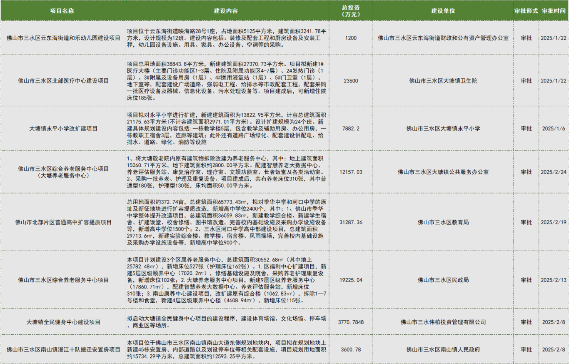Click the date cell 2025/1/6
Image resolution: width=569 pixels, height=364 pixels.
[554, 128]
